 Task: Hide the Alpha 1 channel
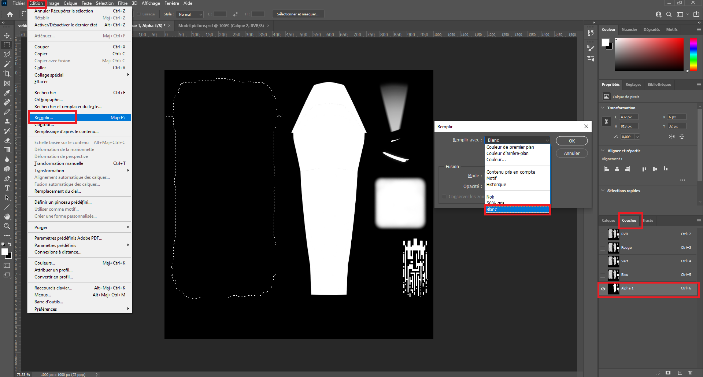[x=603, y=289]
